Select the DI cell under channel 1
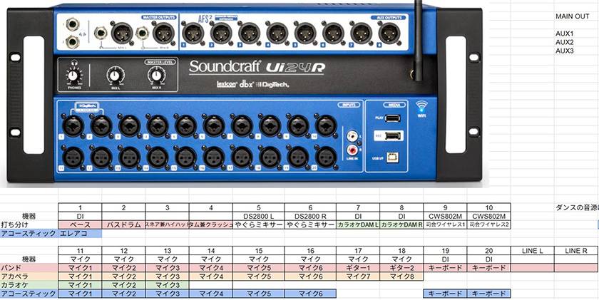599x300 pixels. pyautogui.click(x=80, y=217)
